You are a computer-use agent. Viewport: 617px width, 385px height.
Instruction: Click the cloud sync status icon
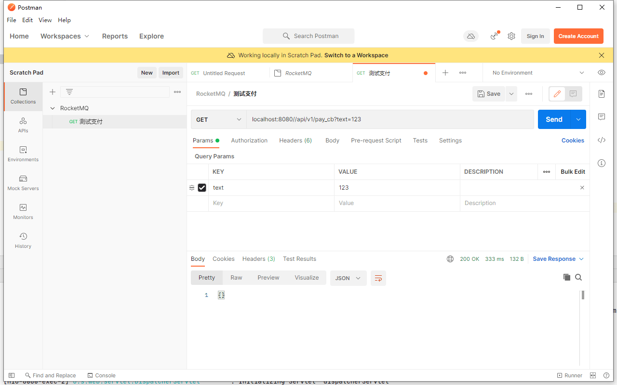pyautogui.click(x=471, y=36)
